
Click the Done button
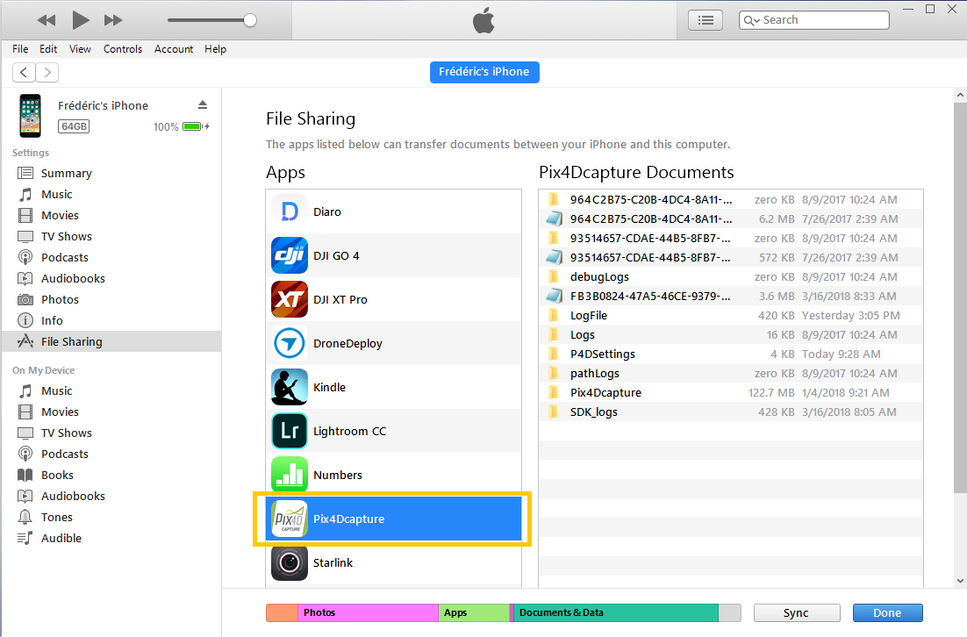(887, 613)
